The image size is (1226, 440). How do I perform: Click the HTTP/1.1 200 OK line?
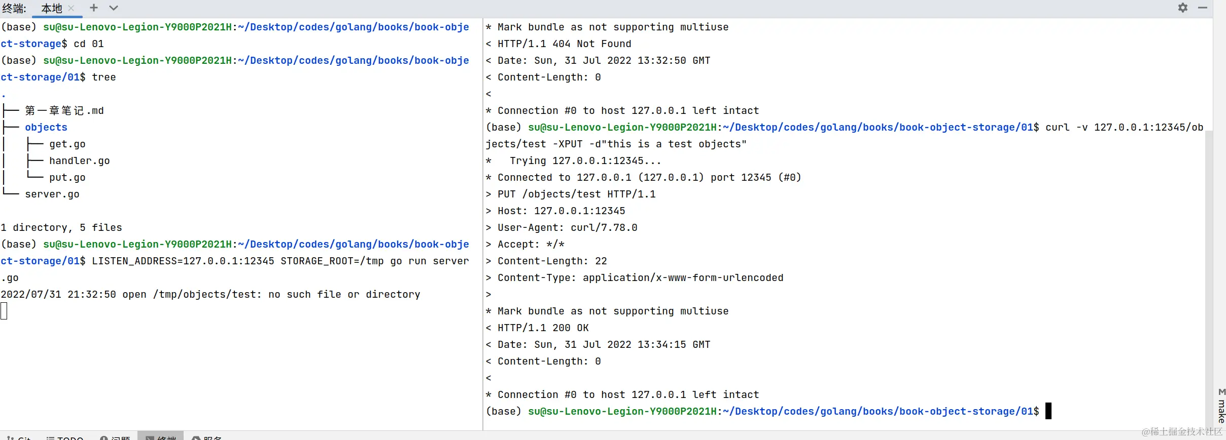point(543,328)
